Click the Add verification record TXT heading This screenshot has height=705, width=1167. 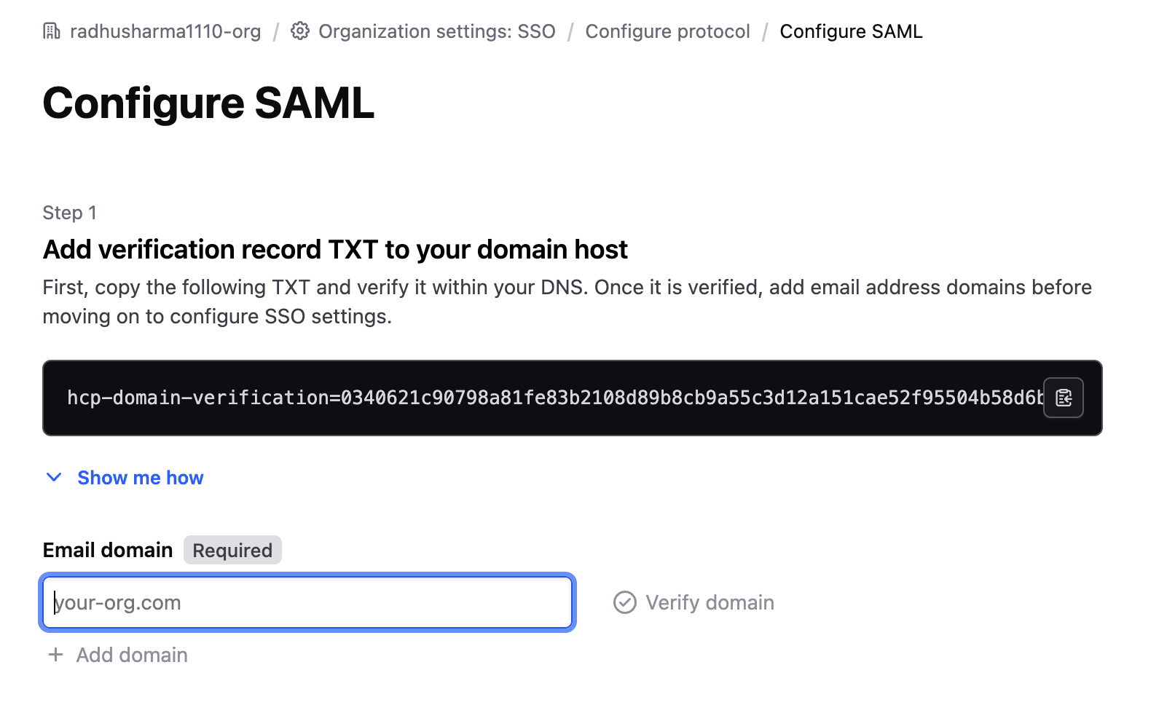pos(335,250)
